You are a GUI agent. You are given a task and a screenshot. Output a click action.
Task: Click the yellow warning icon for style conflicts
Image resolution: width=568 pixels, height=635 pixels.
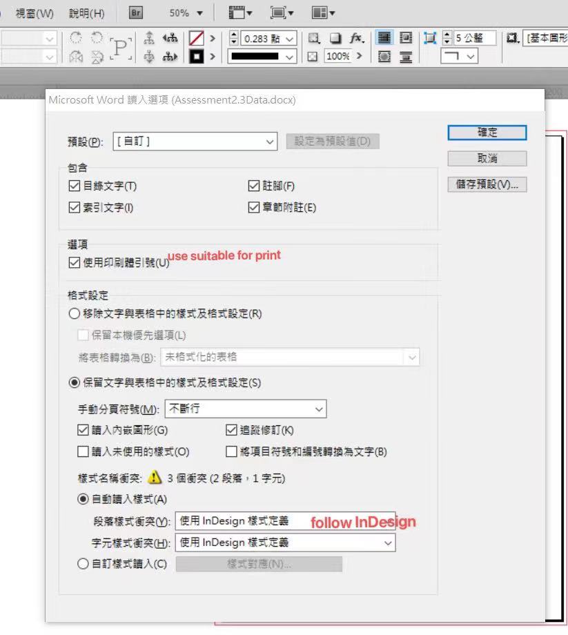(x=155, y=478)
